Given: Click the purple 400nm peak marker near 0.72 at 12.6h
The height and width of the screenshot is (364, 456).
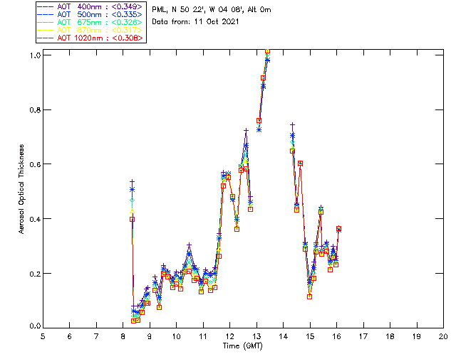Looking at the screenshot, I should click(x=246, y=131).
